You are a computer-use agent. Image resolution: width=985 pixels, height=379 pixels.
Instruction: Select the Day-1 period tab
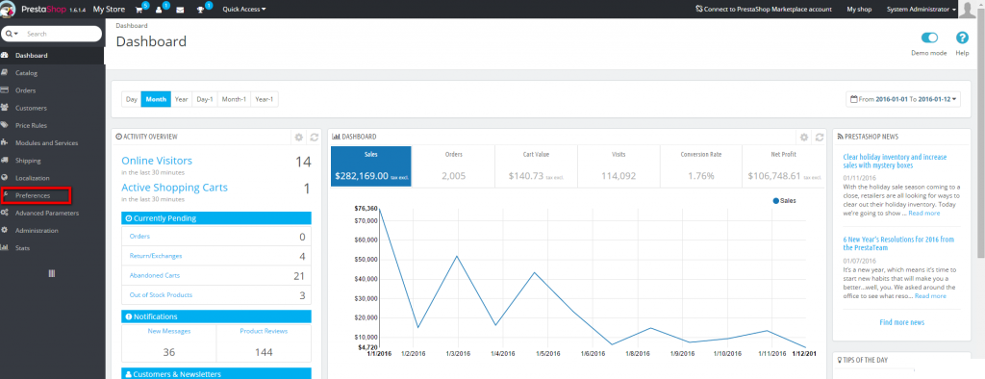coord(205,99)
